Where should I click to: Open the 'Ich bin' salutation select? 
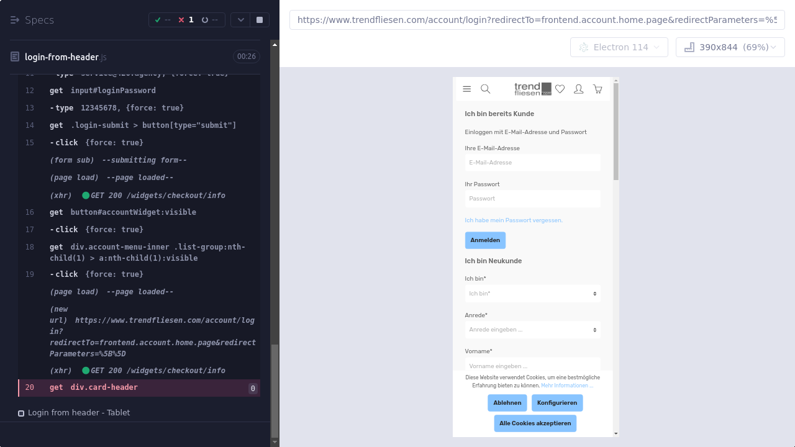click(x=532, y=294)
